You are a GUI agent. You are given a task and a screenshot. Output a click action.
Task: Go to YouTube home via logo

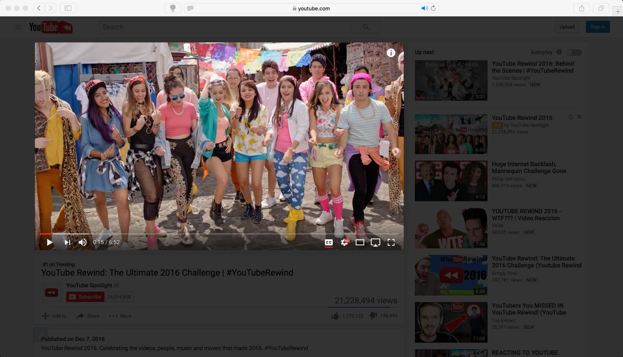51,27
